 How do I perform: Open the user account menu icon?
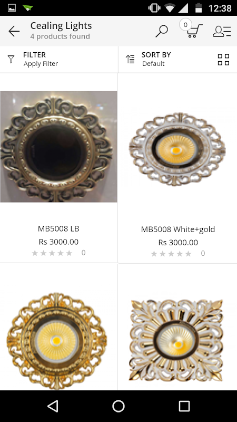[x=222, y=31]
